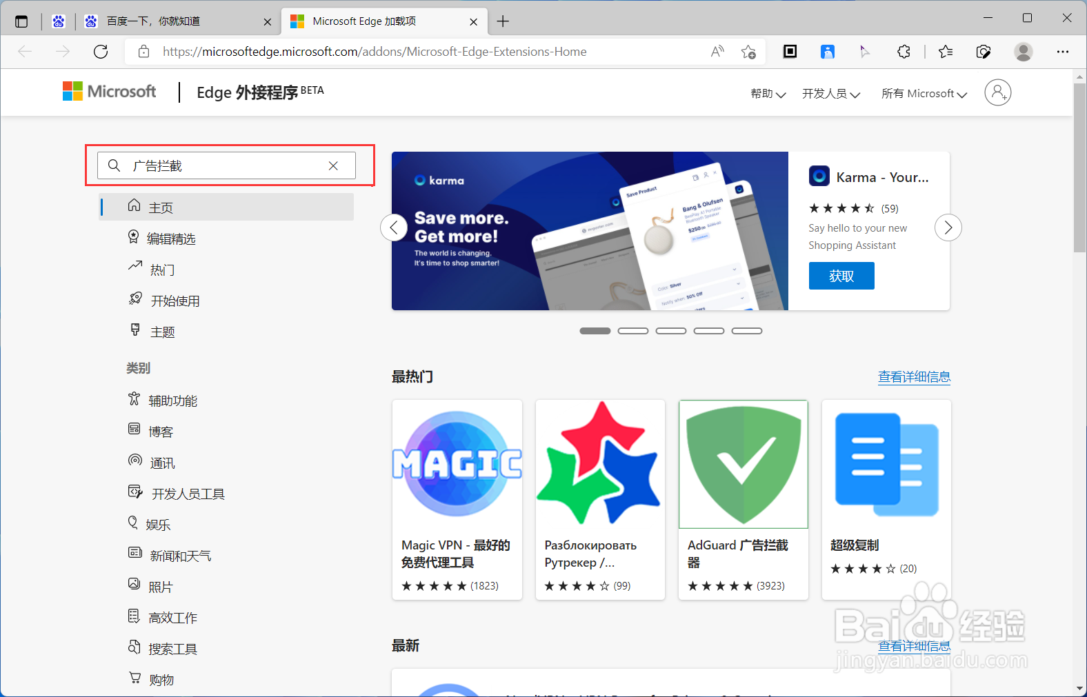Switch to the 百度一下，你就知道 tab
The height and width of the screenshot is (697, 1087).
click(178, 21)
